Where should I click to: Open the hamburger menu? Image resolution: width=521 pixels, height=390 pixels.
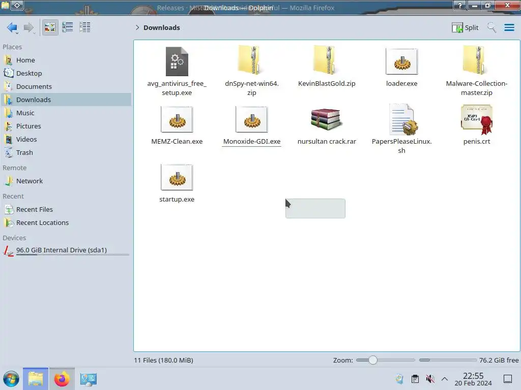[x=509, y=27]
